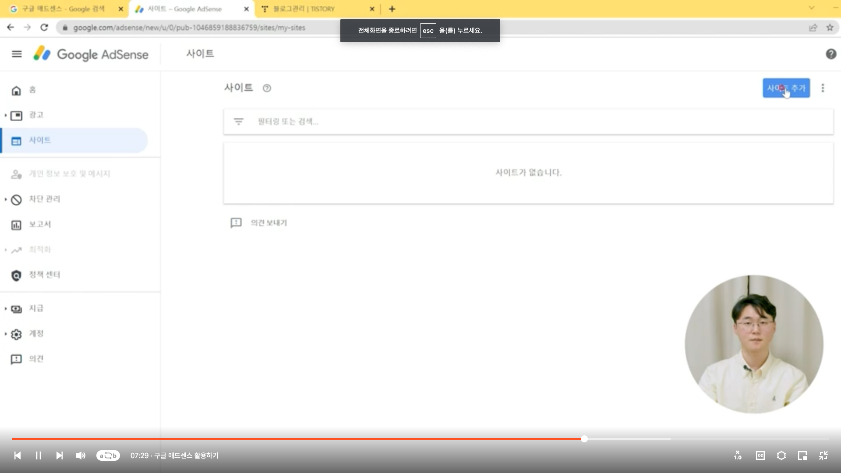Open the three-dot more options menu

[823, 88]
